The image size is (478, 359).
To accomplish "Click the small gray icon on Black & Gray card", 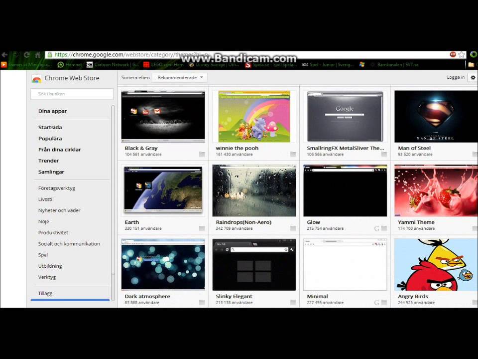I will pos(202,154).
